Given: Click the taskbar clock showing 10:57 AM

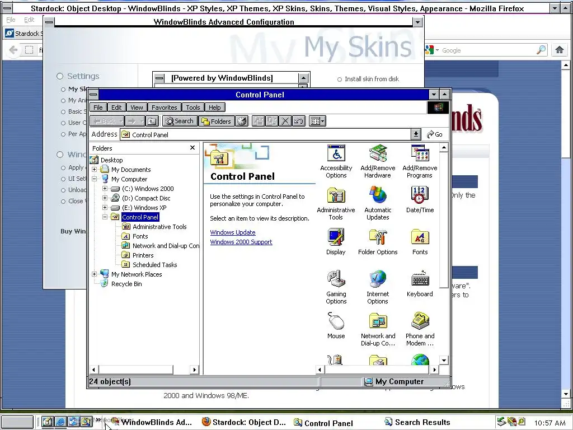Looking at the screenshot, I should coord(549,423).
